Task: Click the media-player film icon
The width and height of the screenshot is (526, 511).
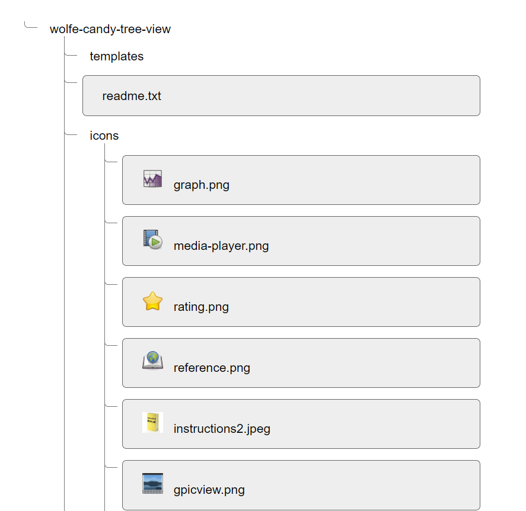Action: [x=152, y=239]
